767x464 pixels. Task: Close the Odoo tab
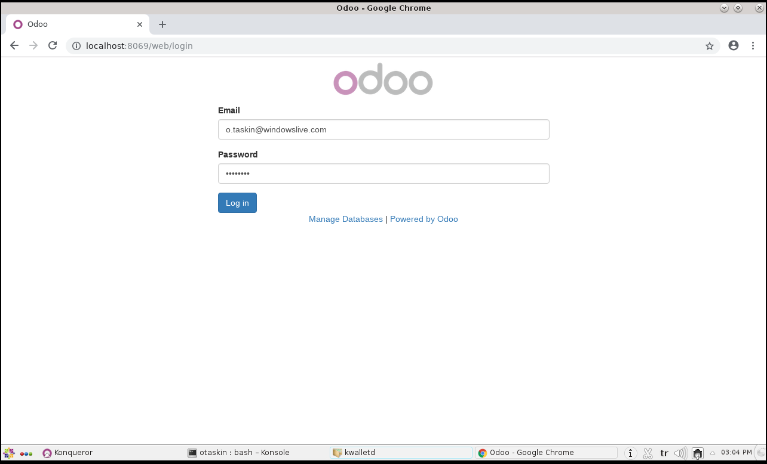pos(140,24)
